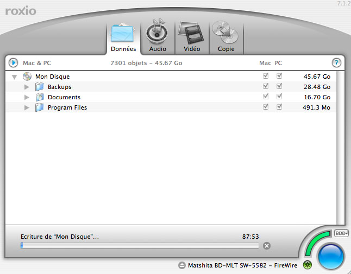The width and height of the screenshot is (351, 274).
Task: Open the Copie tab
Action: pyautogui.click(x=225, y=37)
